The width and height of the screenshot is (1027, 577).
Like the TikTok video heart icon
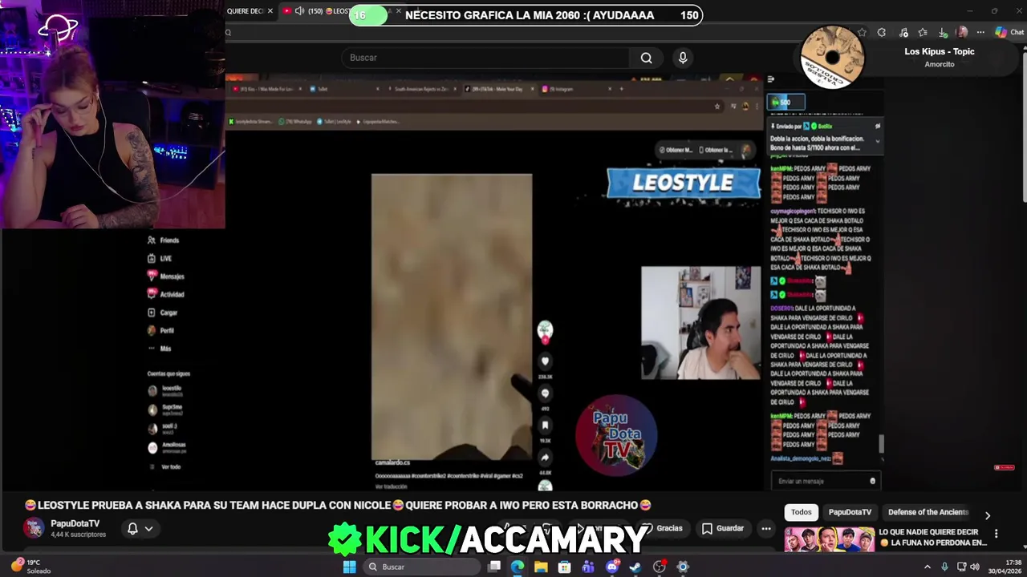coord(545,361)
